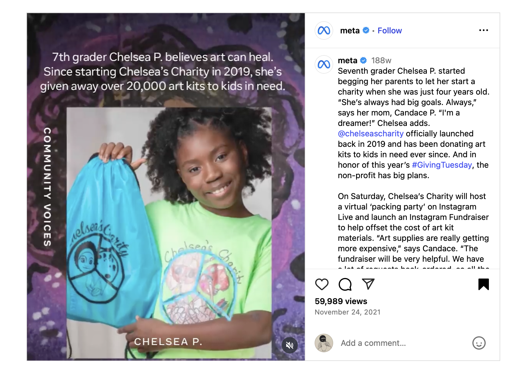Image resolution: width=526 pixels, height=383 pixels.
Task: Open the emoji picker smiley icon
Action: (x=479, y=343)
